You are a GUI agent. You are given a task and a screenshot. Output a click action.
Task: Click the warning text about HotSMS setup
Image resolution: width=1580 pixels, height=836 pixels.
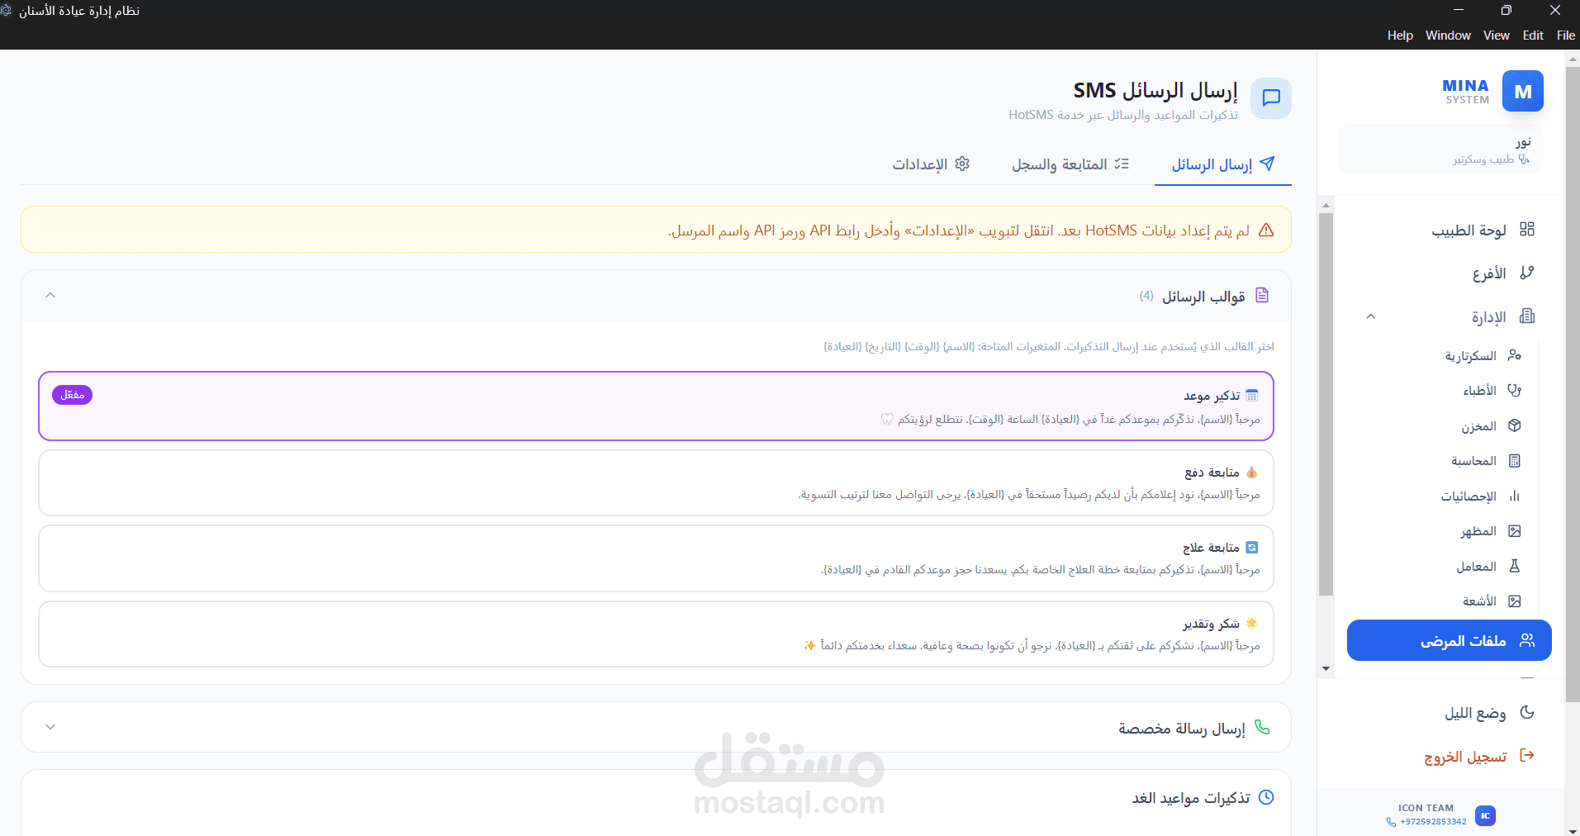click(x=958, y=230)
